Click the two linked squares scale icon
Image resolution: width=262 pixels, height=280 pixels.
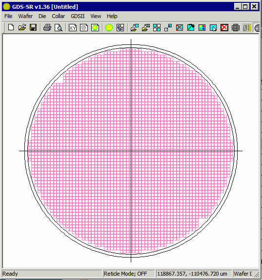pyautogui.click(x=168, y=27)
